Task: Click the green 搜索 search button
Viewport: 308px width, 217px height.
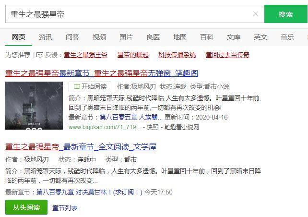Action: click(x=286, y=14)
